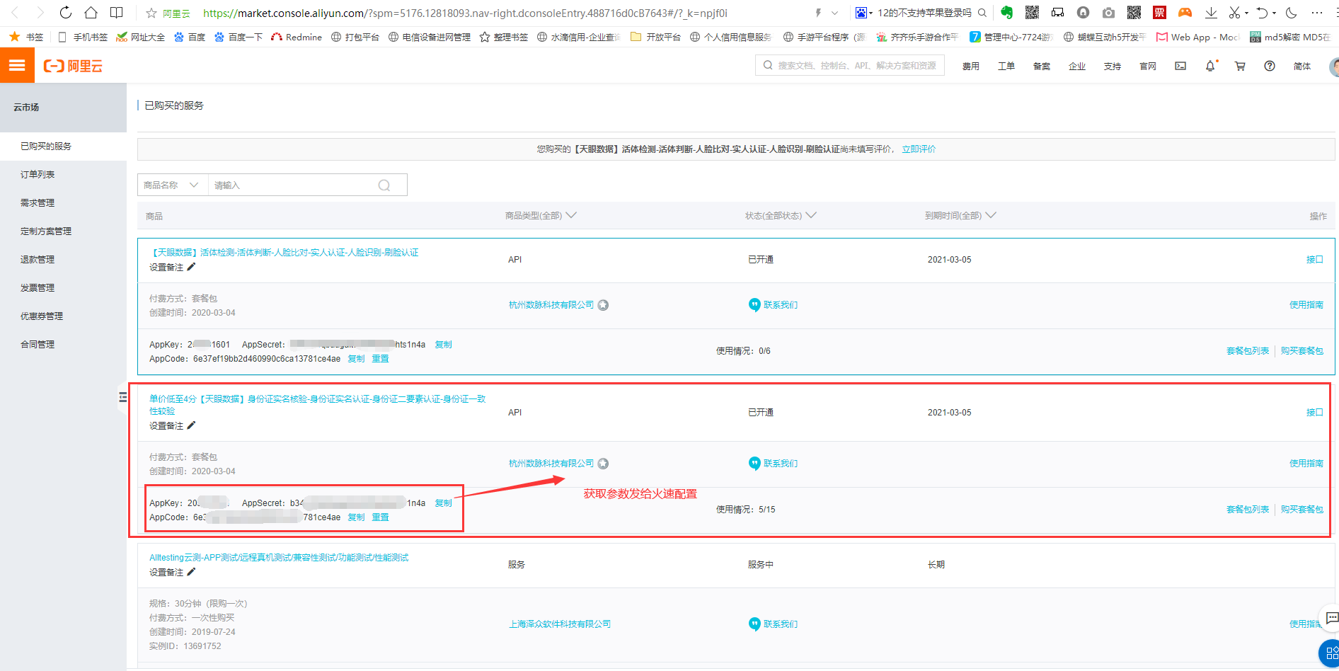Image resolution: width=1339 pixels, height=671 pixels.
Task: Open the browser screenshot camera icon
Action: coord(1108,13)
